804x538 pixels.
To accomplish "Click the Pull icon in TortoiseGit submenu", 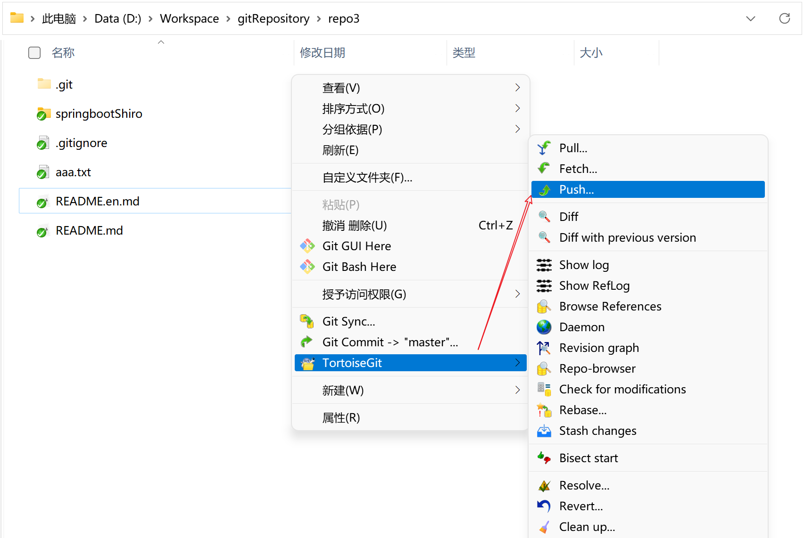I will [544, 148].
